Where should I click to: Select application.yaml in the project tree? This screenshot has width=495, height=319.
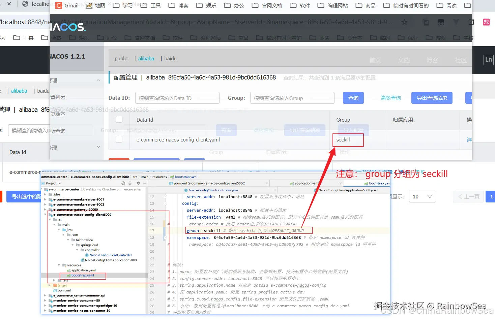tap(83, 270)
